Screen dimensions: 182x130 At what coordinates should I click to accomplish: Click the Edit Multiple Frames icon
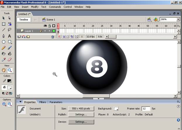pyautogui.click(x=72, y=36)
